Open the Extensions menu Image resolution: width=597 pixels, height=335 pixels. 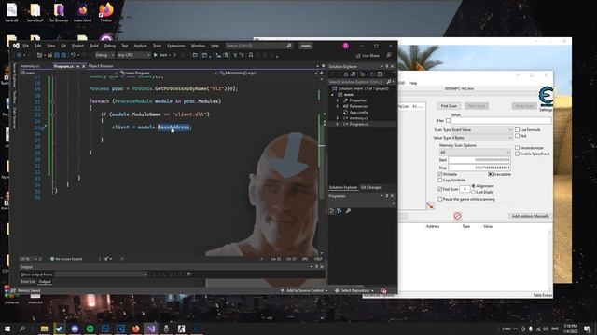(176, 46)
